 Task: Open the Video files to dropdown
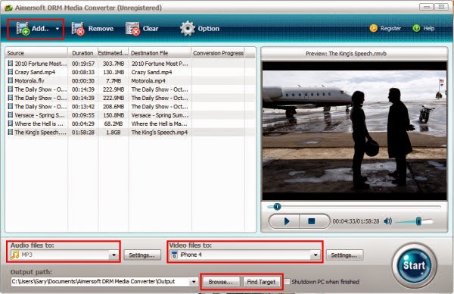[315, 255]
